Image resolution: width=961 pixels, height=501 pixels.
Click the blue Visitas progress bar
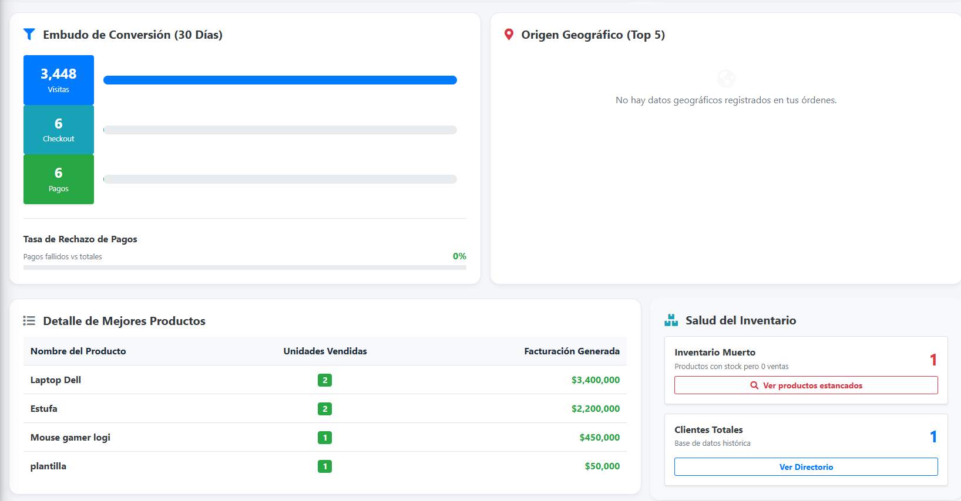[280, 80]
